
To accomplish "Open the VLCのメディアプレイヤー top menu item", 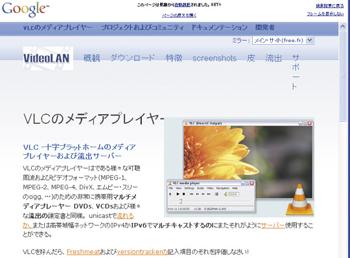I will [x=58, y=27].
